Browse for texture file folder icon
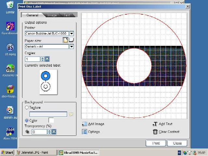 71,114
